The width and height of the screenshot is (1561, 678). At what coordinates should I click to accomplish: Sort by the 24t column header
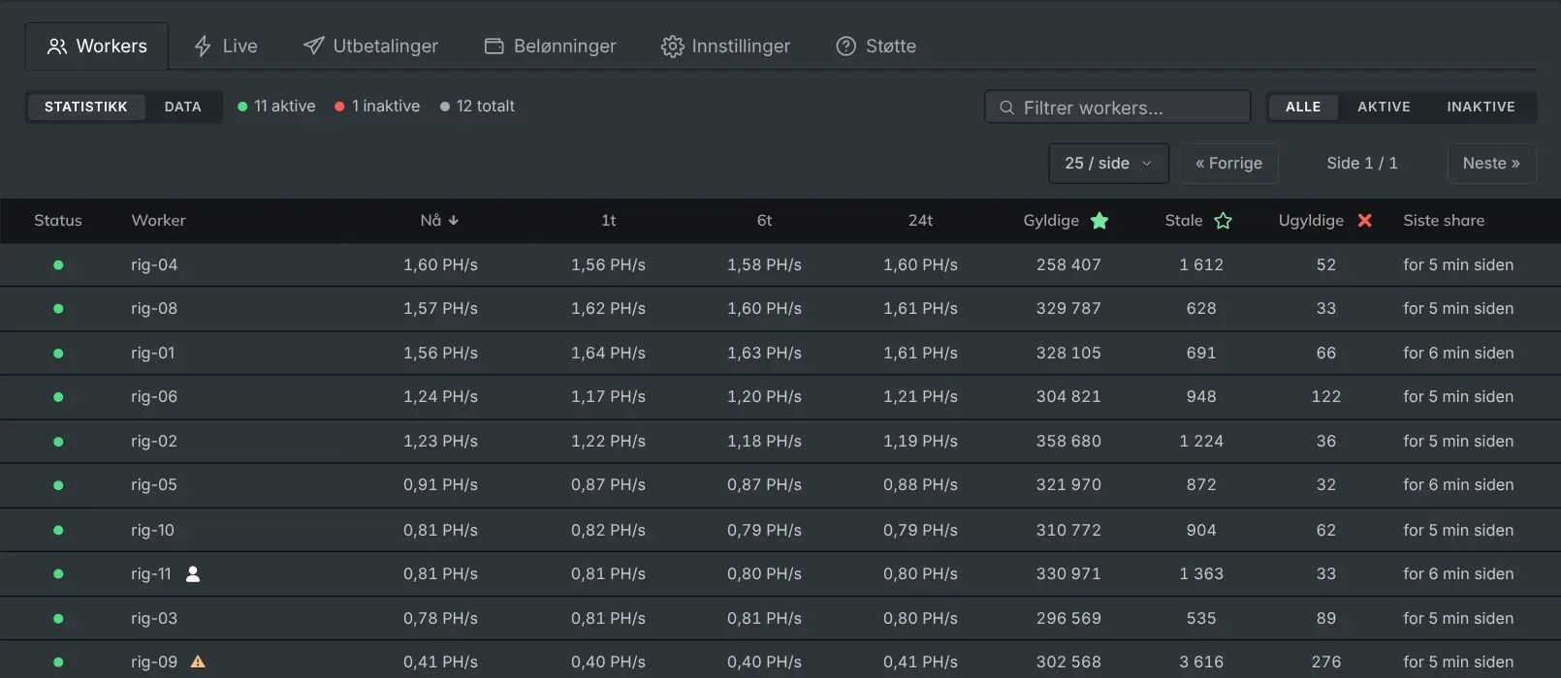(x=920, y=221)
